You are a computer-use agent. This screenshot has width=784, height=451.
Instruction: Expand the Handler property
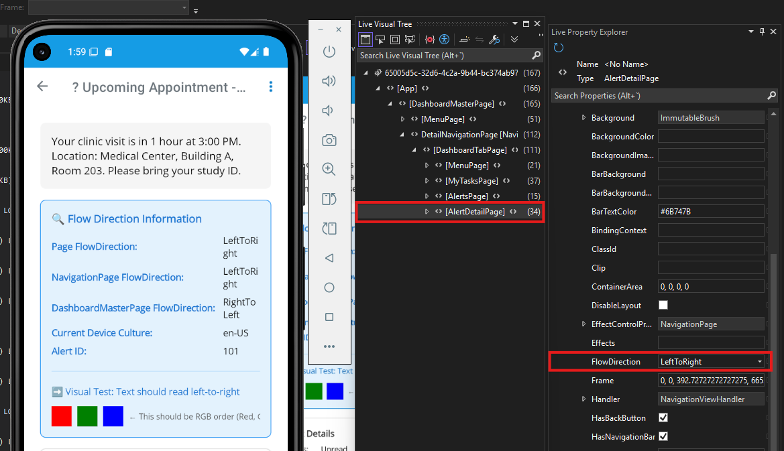click(x=583, y=399)
